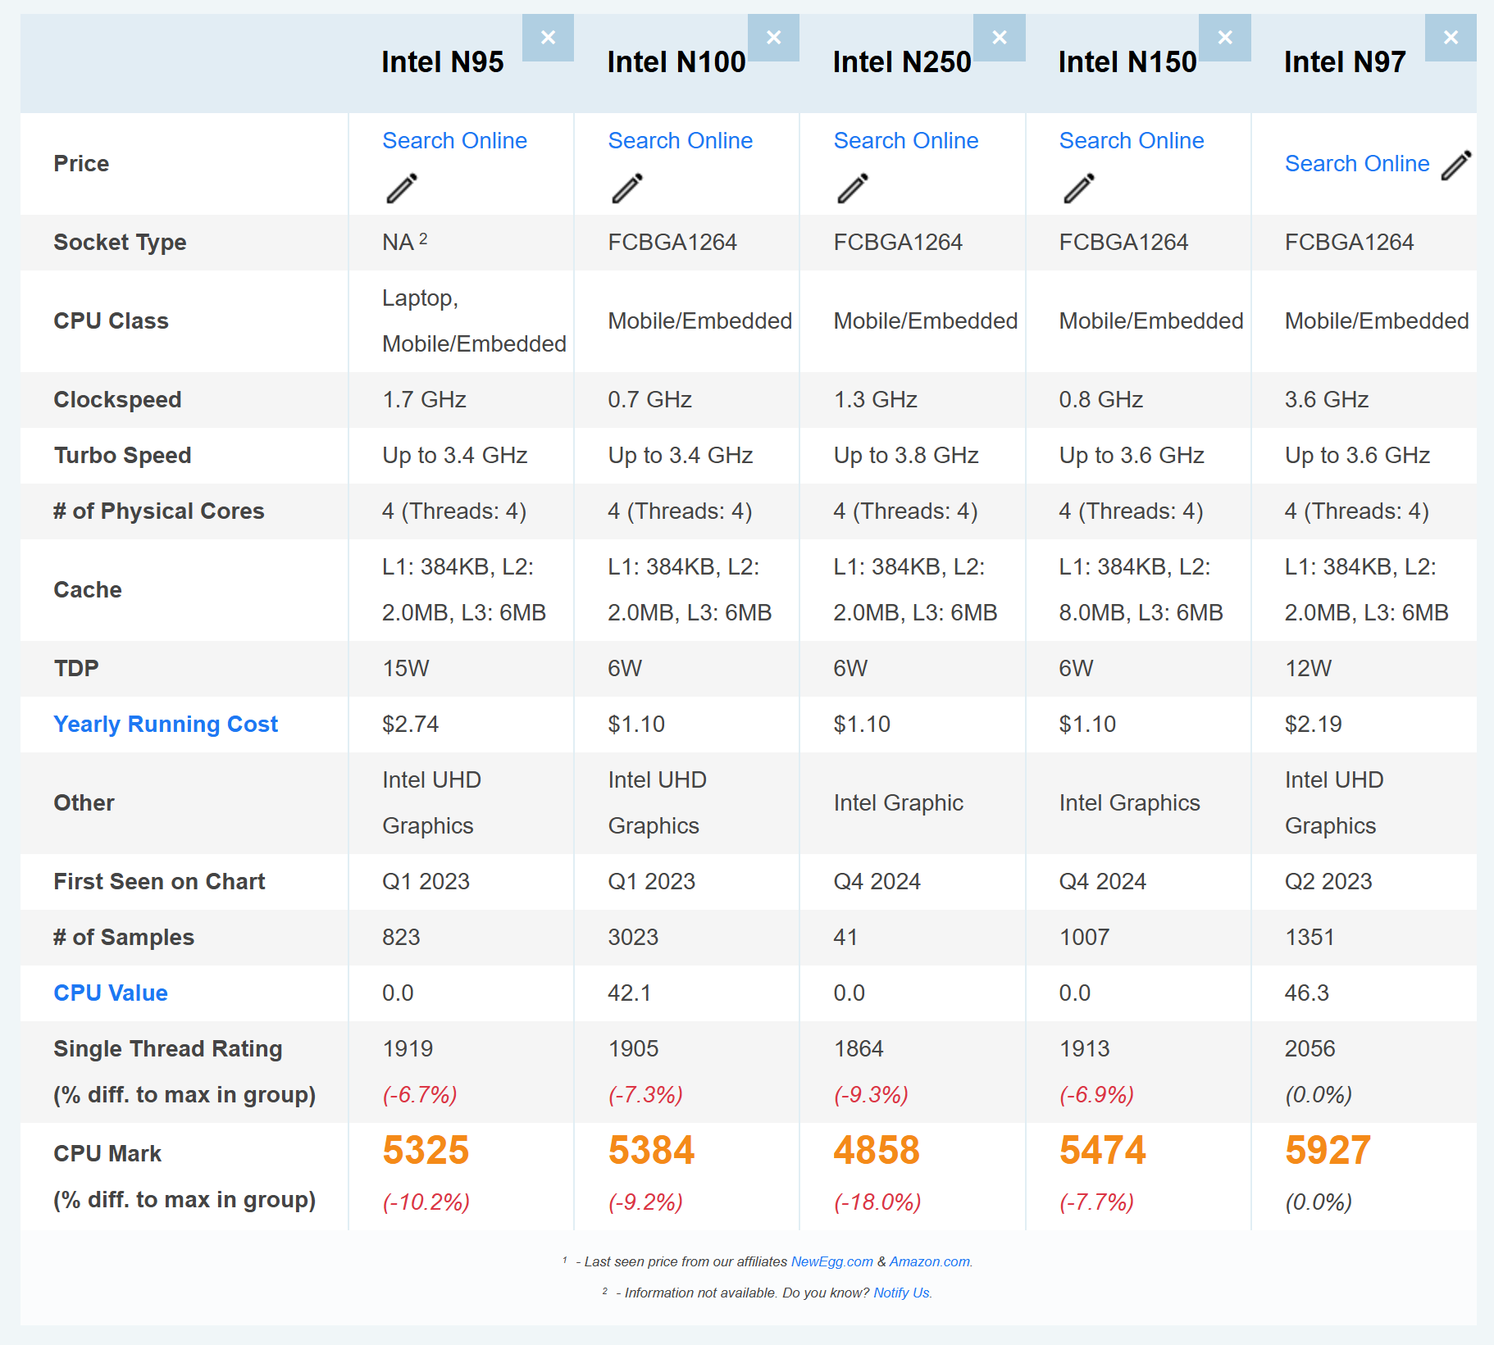Click the pencil icon under Intel N100
The width and height of the screenshot is (1494, 1345).
click(x=627, y=188)
